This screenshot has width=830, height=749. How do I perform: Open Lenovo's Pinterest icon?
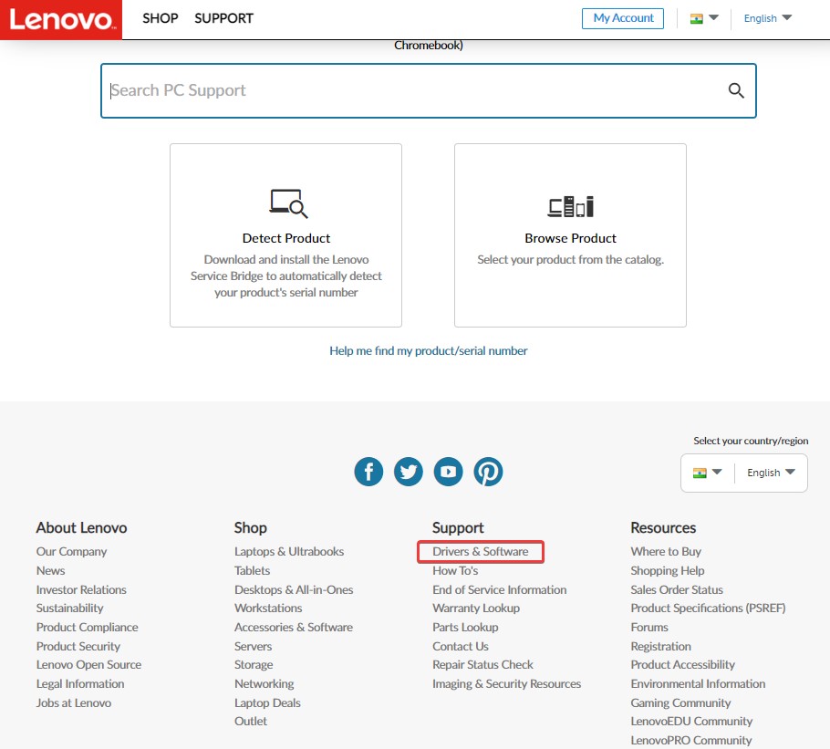488,472
